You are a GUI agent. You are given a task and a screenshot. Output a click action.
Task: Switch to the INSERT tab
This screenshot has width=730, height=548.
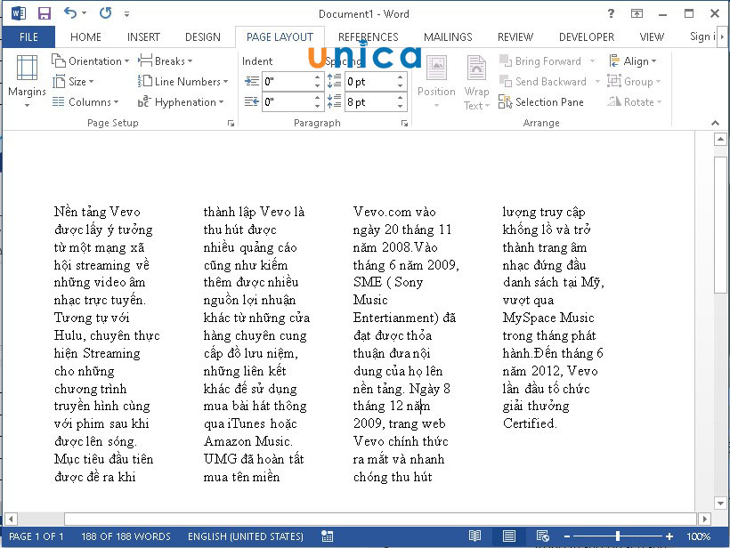[143, 36]
